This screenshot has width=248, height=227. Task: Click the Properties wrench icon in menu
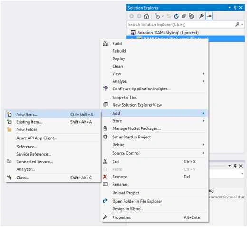click(105, 217)
